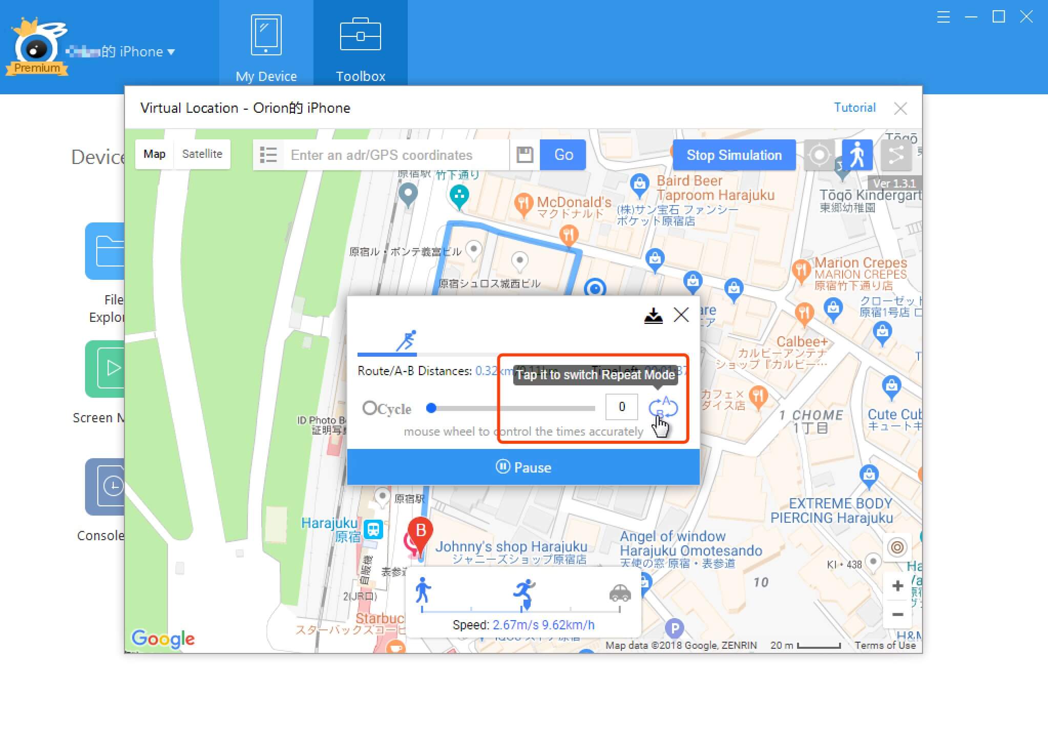Switch to Satellite map view
This screenshot has height=738, width=1048.
pyautogui.click(x=203, y=154)
